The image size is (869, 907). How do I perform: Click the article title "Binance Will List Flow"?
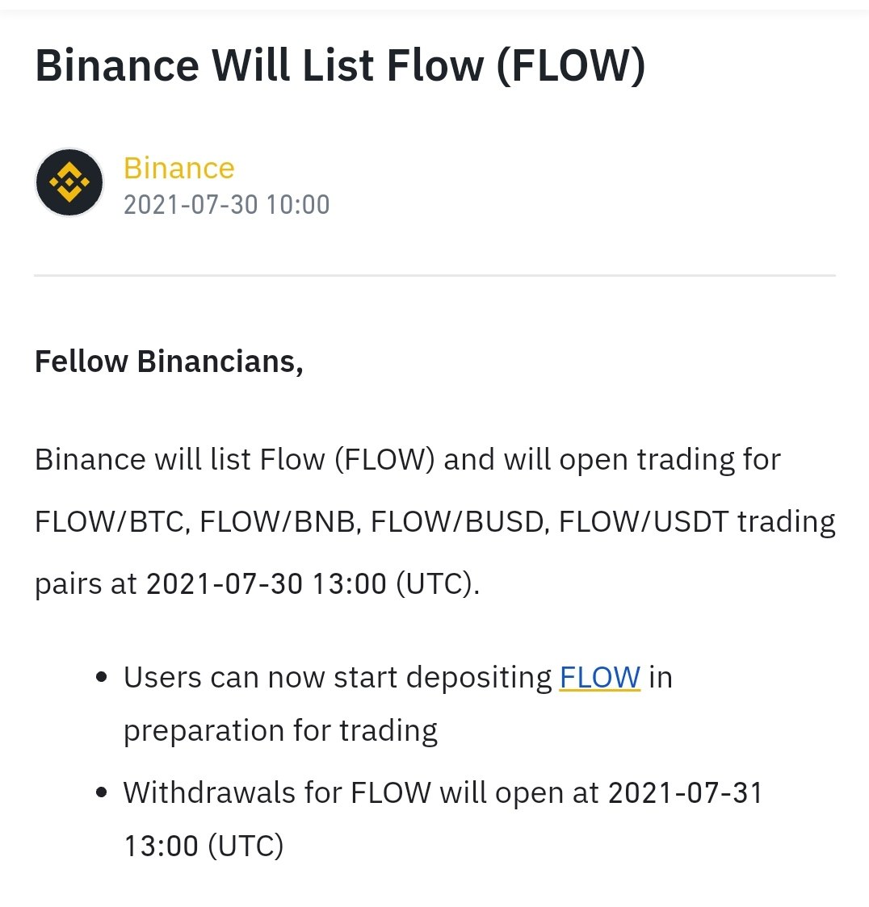click(340, 65)
